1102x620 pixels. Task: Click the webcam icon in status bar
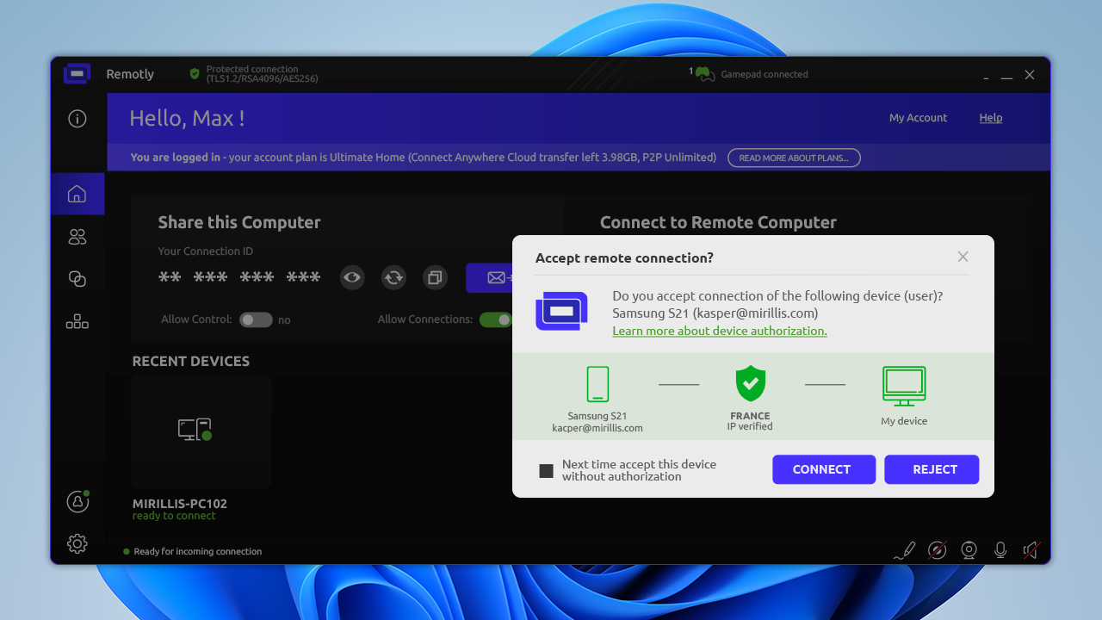tap(969, 550)
